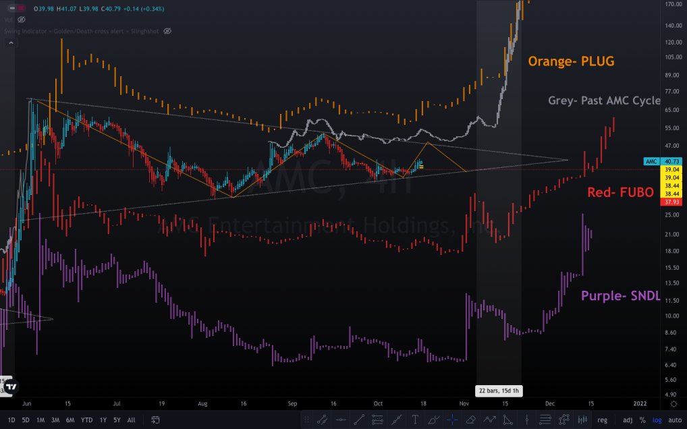
Task: Select the YTD time range
Action: (x=87, y=420)
